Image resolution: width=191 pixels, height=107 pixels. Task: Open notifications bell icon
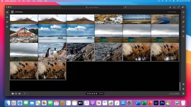(170, 7)
